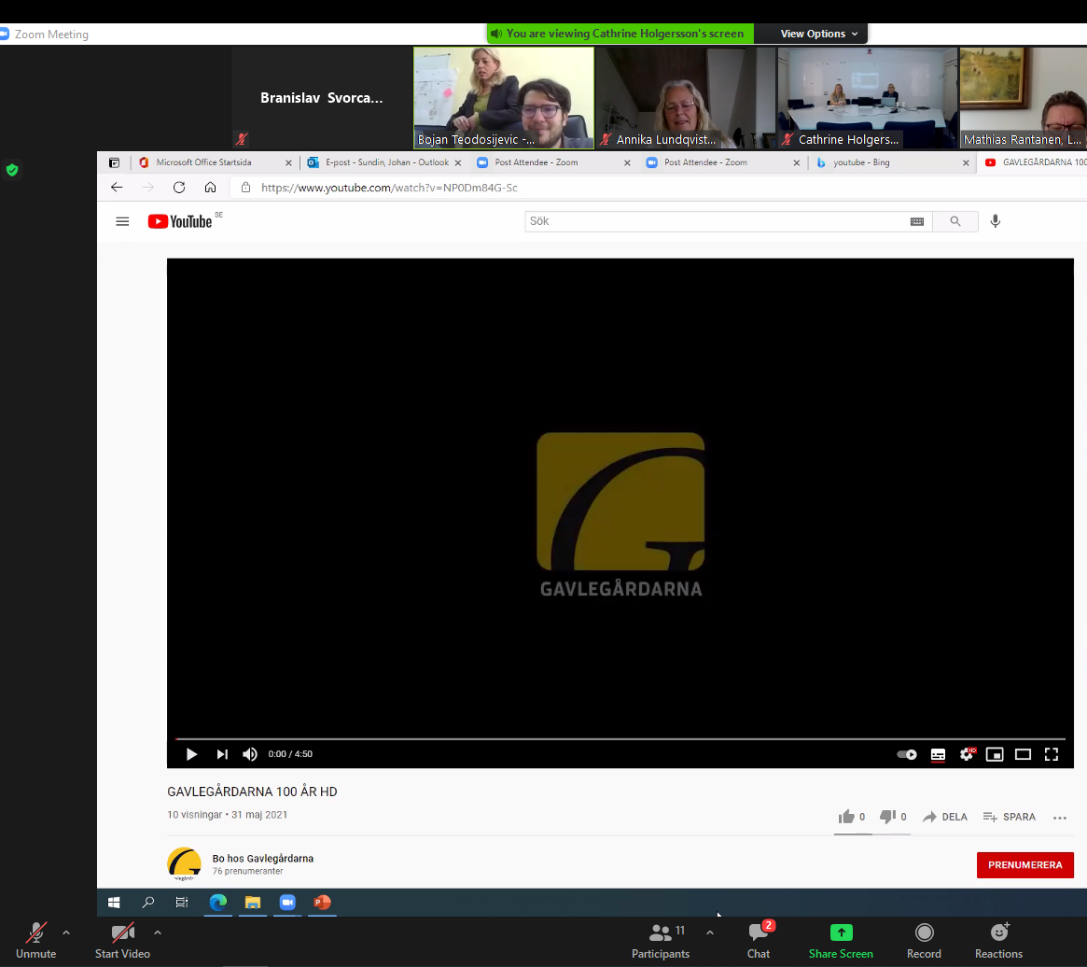This screenshot has height=967, width=1087.
Task: Select Cathrine Holgersson video thumbnail
Action: [x=867, y=98]
